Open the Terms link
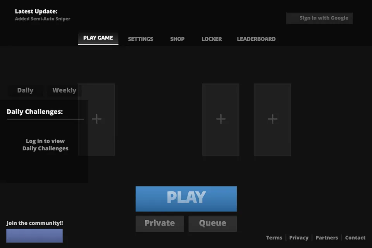Image resolution: width=372 pixels, height=248 pixels. (274, 238)
